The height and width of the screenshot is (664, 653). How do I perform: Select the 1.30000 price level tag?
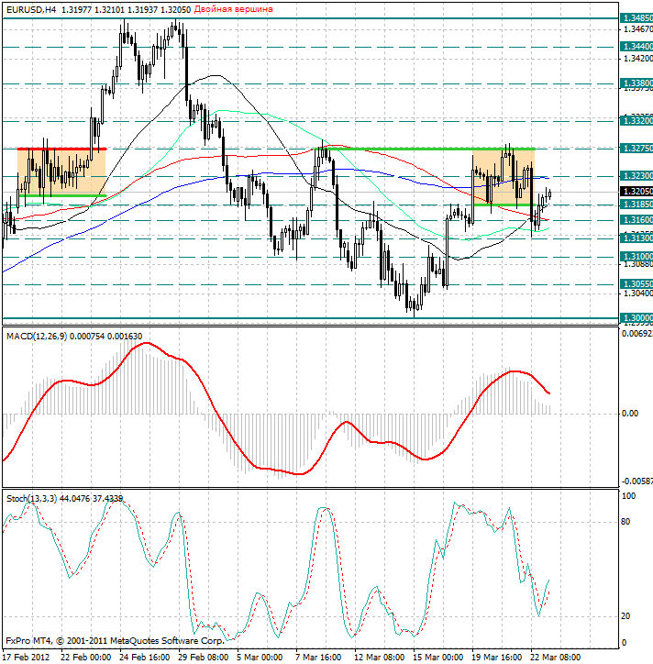[636, 318]
